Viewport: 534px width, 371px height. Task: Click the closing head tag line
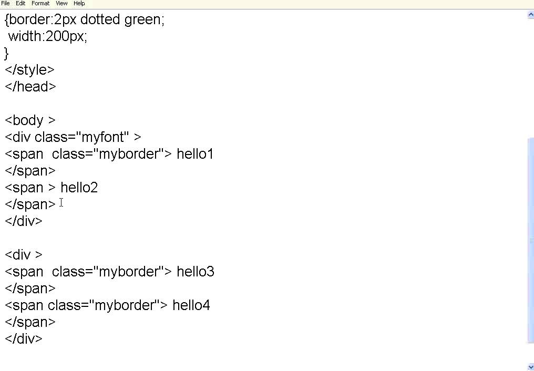[30, 87]
